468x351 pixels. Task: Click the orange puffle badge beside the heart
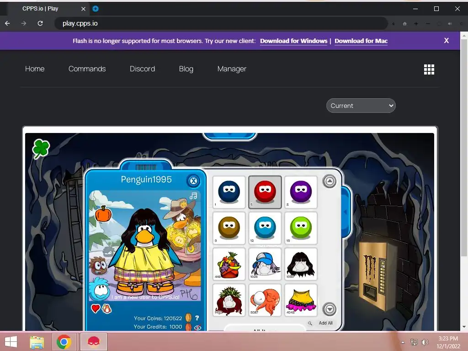click(106, 308)
